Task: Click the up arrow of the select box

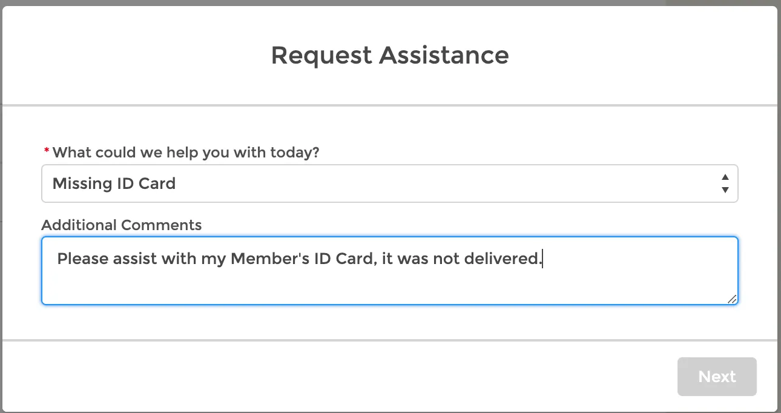Action: (725, 177)
